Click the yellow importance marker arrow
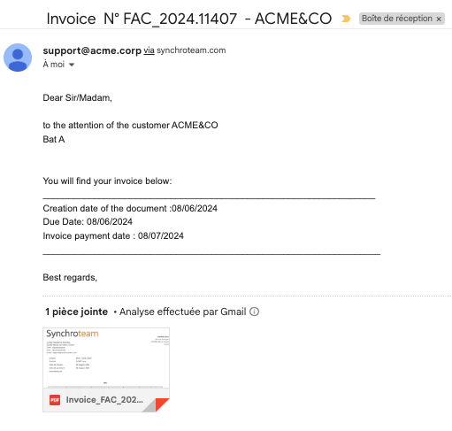 tap(346, 19)
